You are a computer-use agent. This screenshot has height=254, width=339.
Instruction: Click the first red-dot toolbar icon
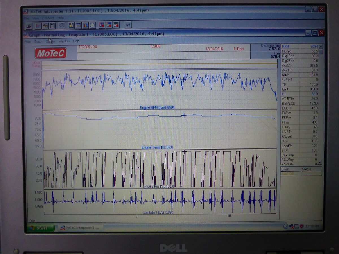tap(102, 25)
